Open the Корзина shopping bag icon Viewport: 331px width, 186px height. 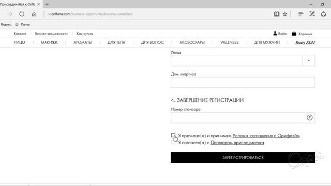point(294,34)
